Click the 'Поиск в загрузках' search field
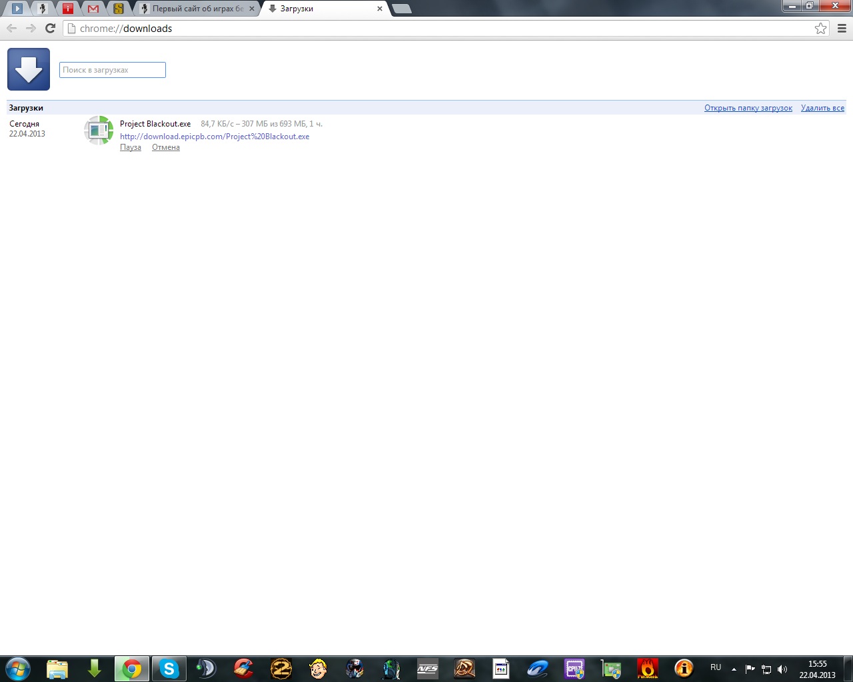This screenshot has width=853, height=682. pyautogui.click(x=112, y=70)
